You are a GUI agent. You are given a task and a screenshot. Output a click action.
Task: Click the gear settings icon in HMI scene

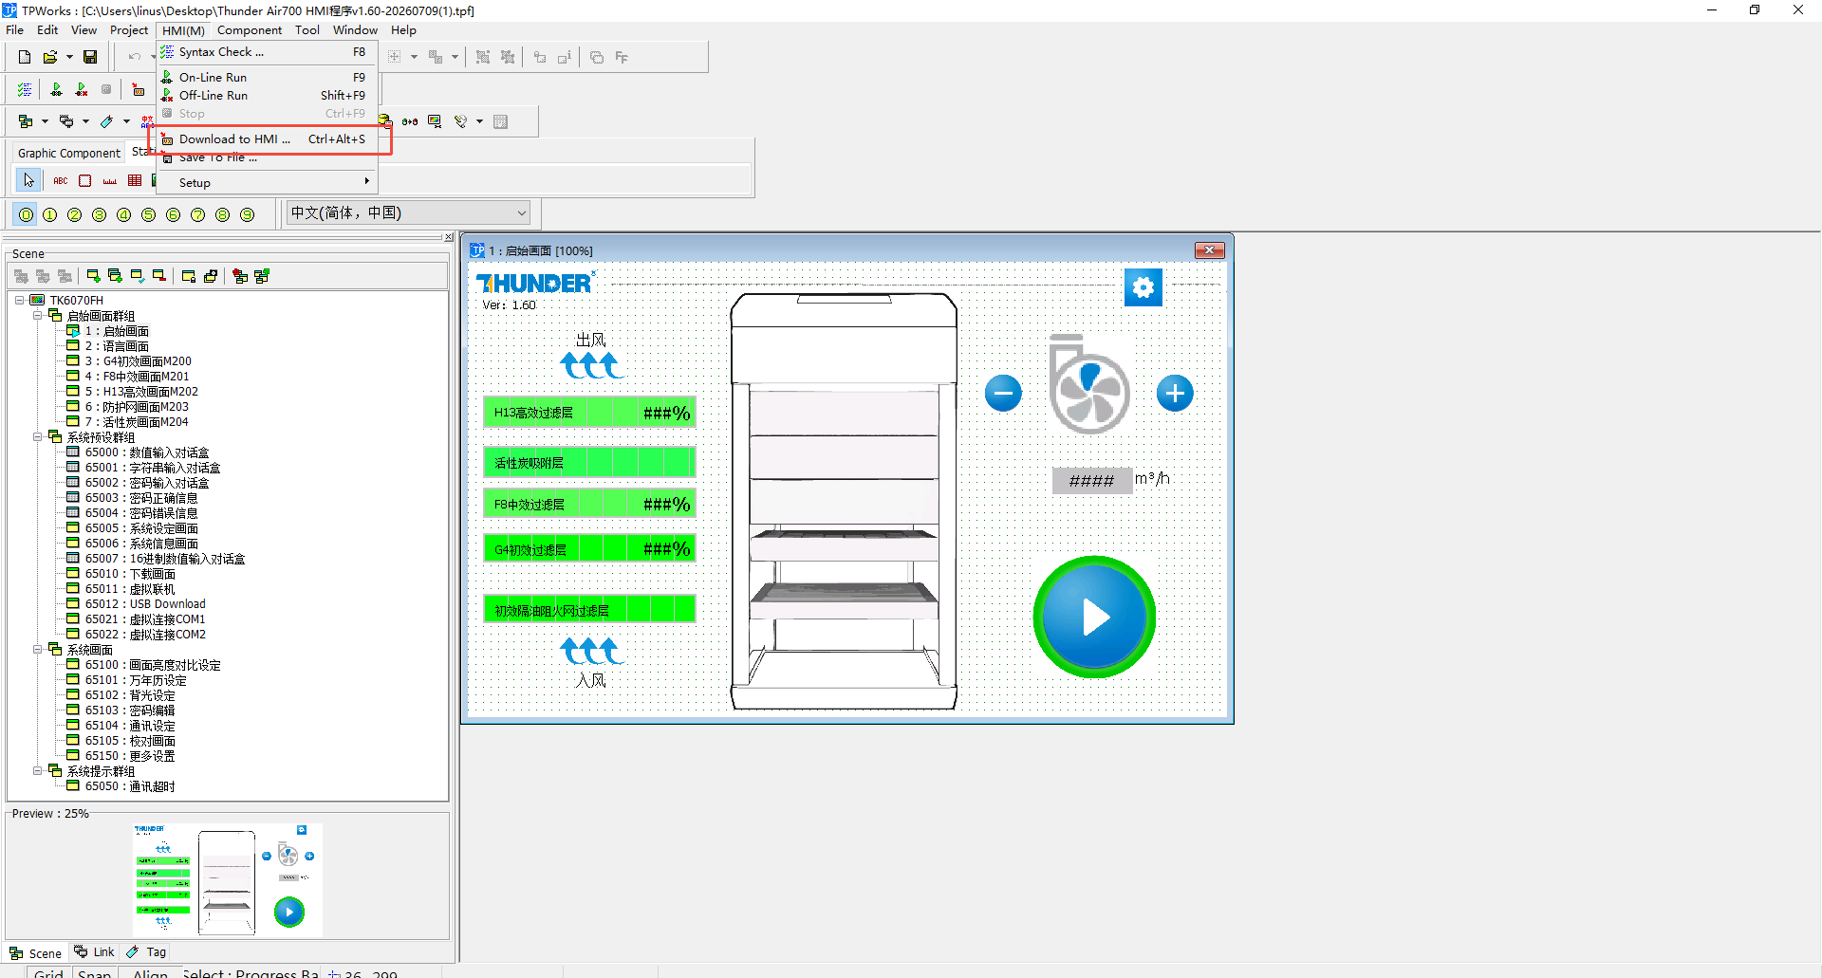pos(1143,286)
